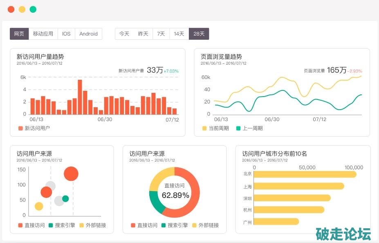Select the 28天 time range

click(x=199, y=34)
